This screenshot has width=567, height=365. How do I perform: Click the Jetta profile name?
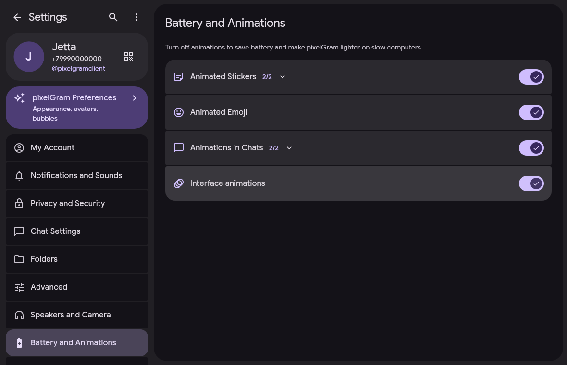coord(64,47)
